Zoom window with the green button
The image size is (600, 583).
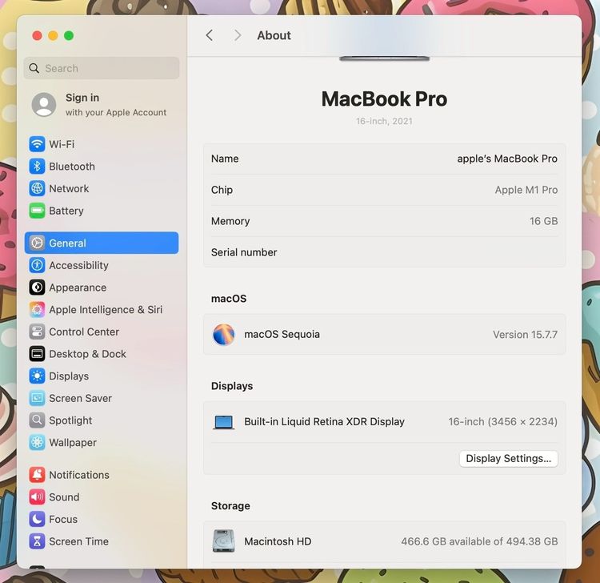[x=69, y=35]
